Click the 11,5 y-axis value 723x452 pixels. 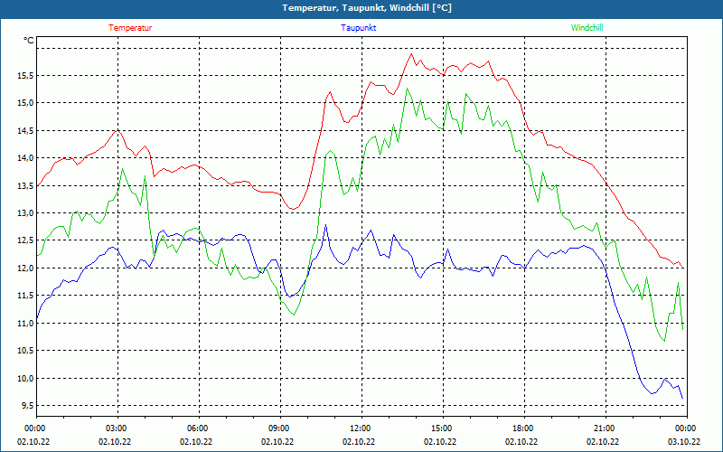pos(25,296)
